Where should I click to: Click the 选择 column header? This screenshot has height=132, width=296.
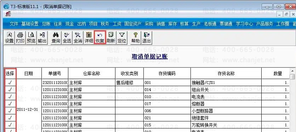[x=10, y=73]
